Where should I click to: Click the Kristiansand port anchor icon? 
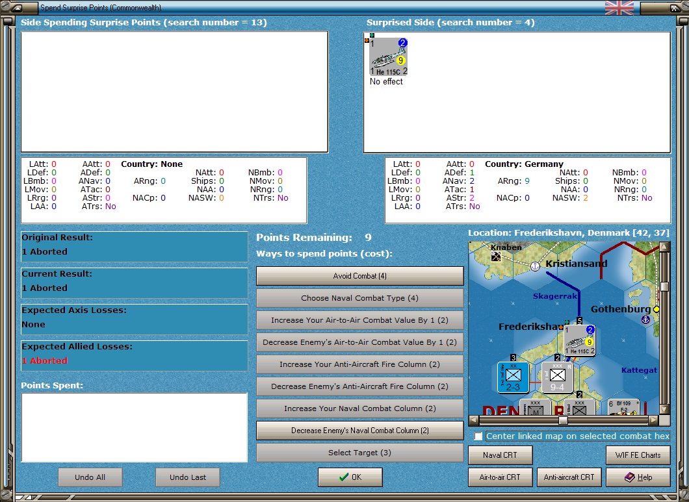[535, 266]
